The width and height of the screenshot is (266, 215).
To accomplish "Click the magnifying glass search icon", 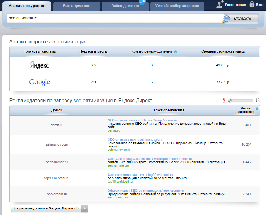I will pos(226,19).
